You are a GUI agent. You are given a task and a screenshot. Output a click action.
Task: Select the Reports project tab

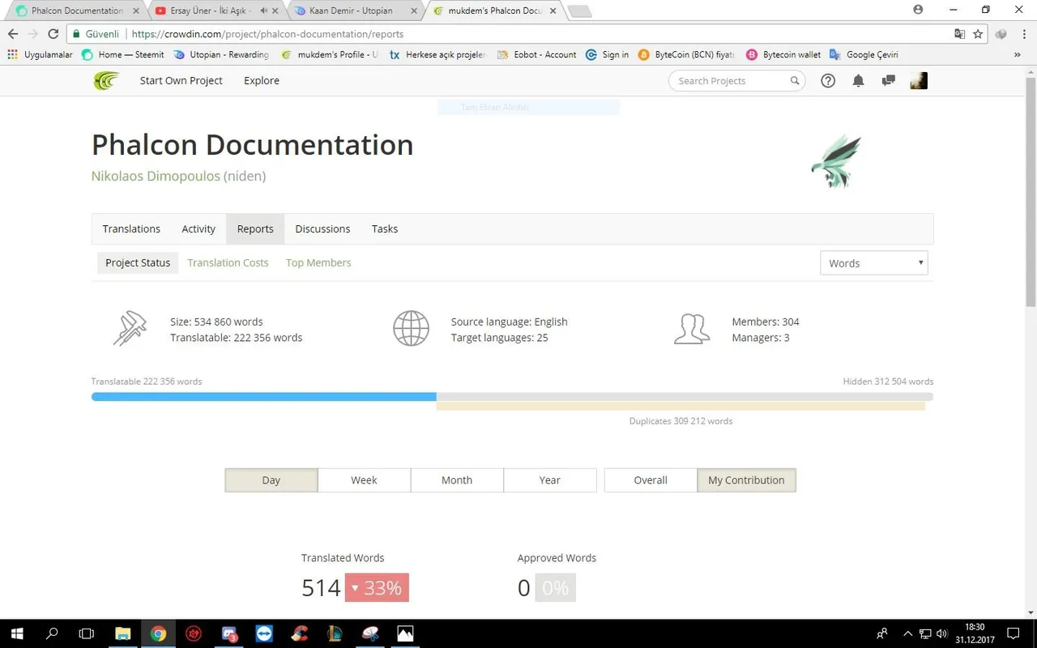(x=255, y=229)
